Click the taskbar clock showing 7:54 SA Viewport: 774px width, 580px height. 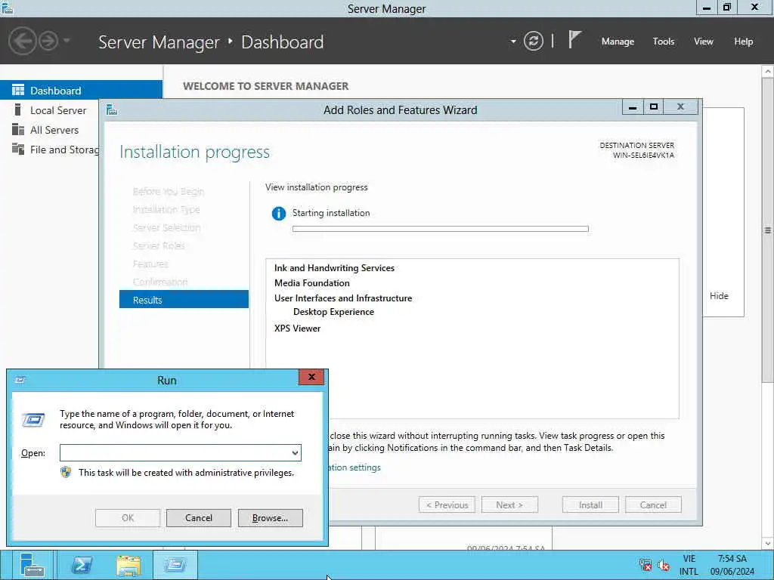[732, 565]
